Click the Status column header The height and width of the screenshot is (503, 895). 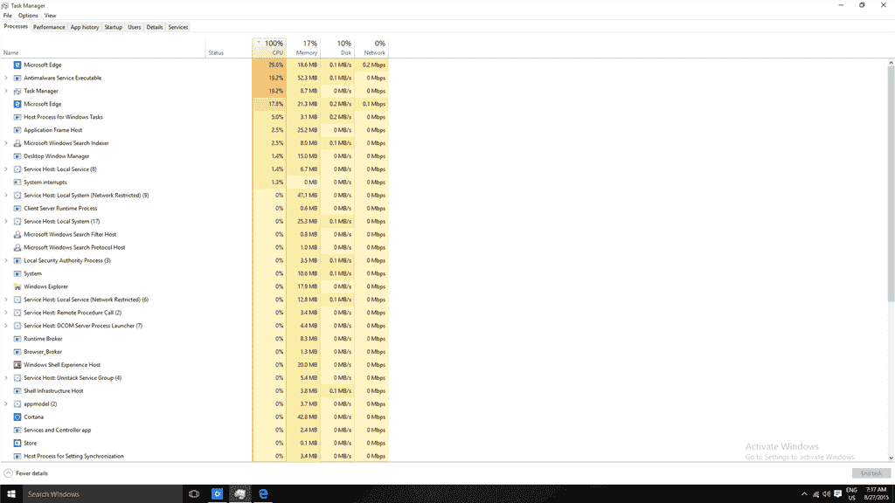(x=228, y=48)
